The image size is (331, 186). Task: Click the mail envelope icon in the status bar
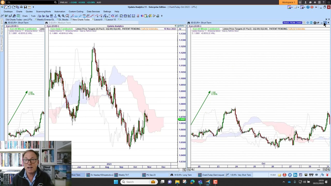click(280, 175)
